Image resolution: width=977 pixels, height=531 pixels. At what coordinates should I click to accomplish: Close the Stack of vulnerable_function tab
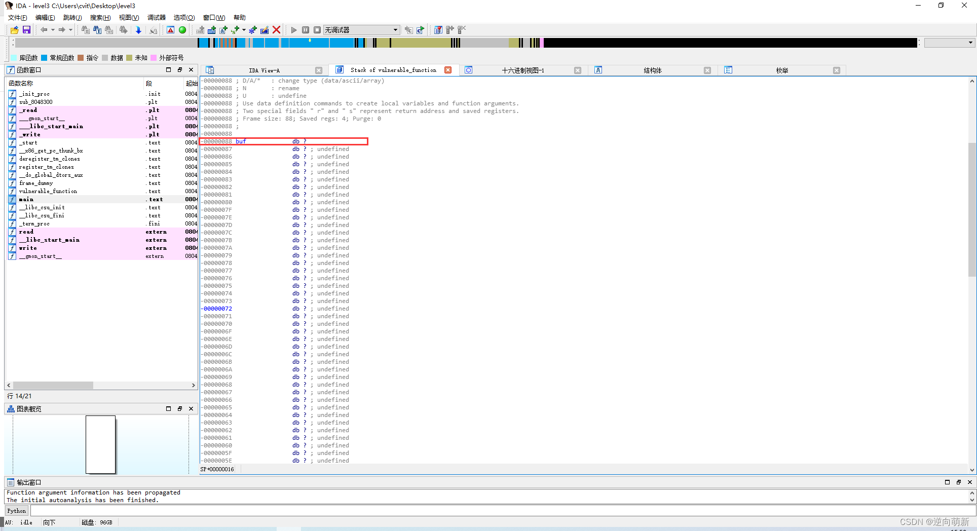coord(448,70)
